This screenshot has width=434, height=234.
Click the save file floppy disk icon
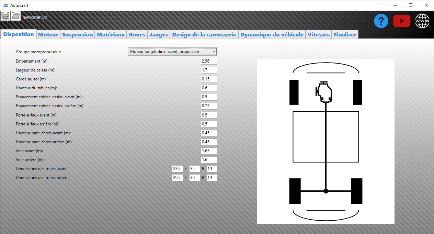point(5,16)
